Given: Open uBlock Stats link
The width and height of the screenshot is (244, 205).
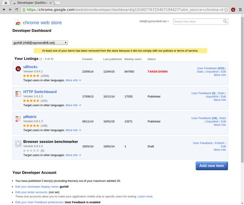Looking at the screenshot, I should 200,71.
